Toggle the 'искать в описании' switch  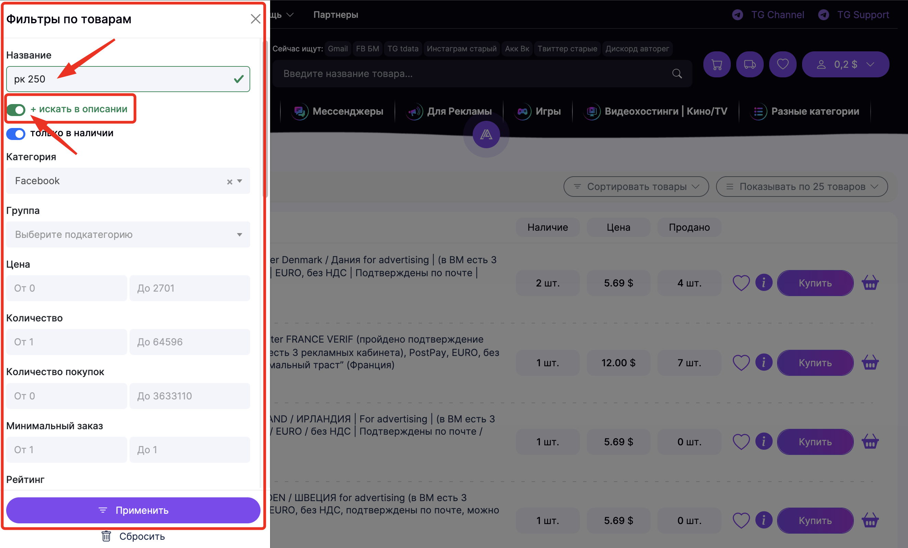16,110
